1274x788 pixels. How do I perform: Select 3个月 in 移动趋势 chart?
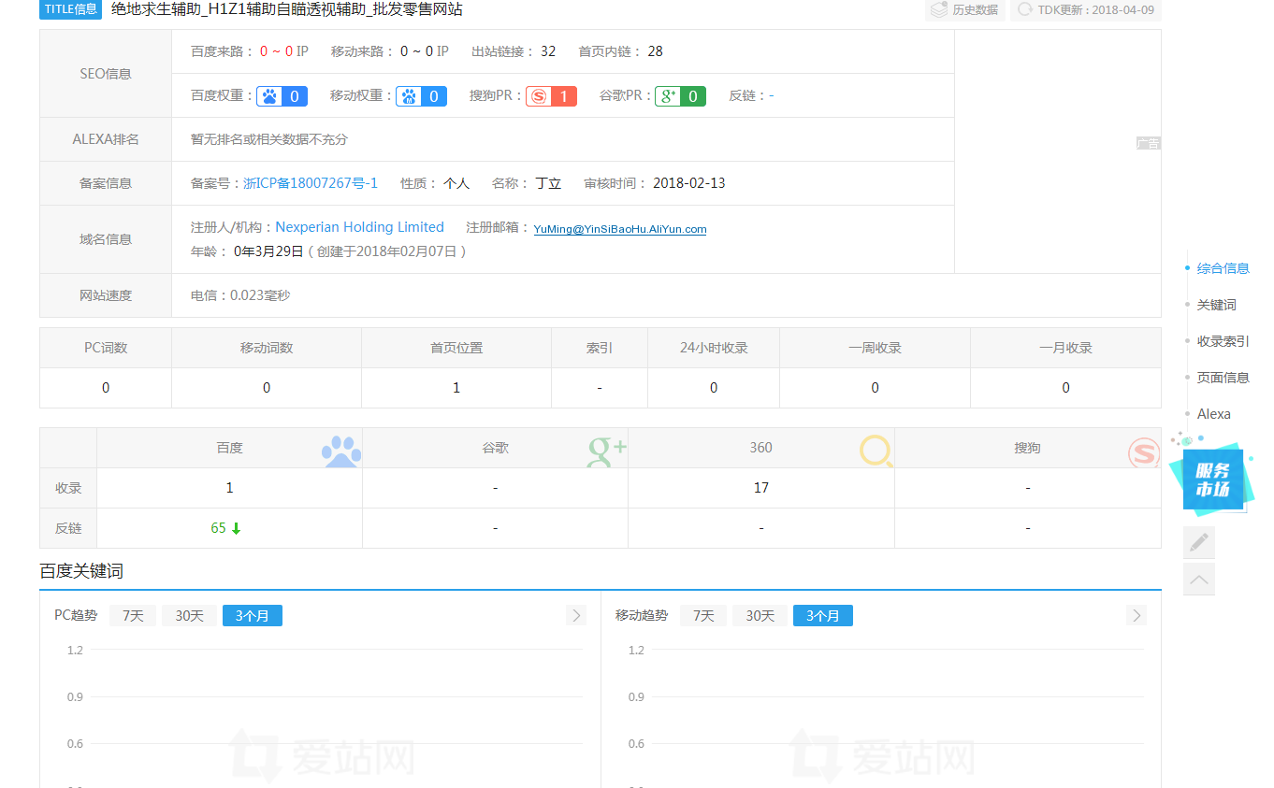point(822,616)
